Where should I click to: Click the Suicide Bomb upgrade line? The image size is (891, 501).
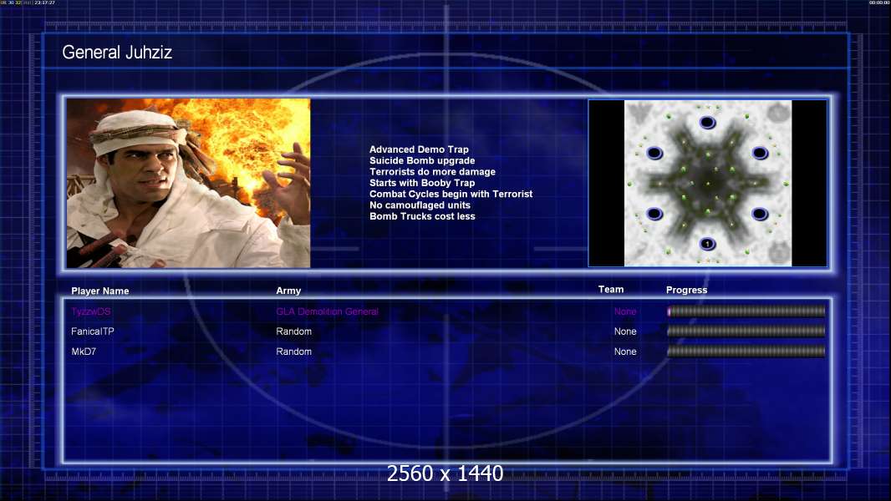click(x=422, y=160)
